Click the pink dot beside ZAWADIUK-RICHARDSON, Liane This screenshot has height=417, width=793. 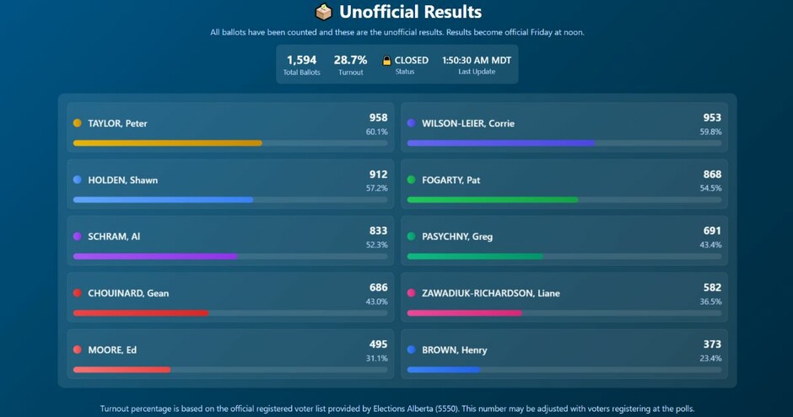click(412, 293)
